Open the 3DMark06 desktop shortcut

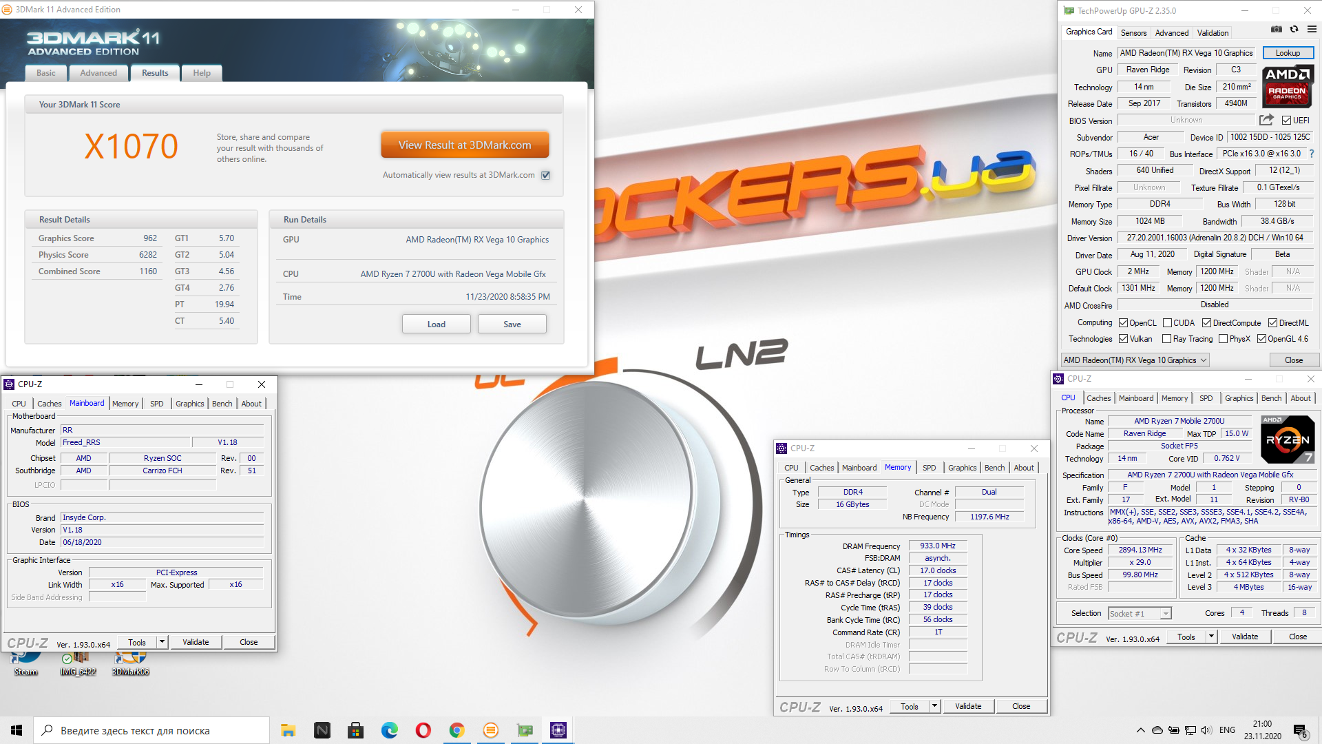point(131,663)
